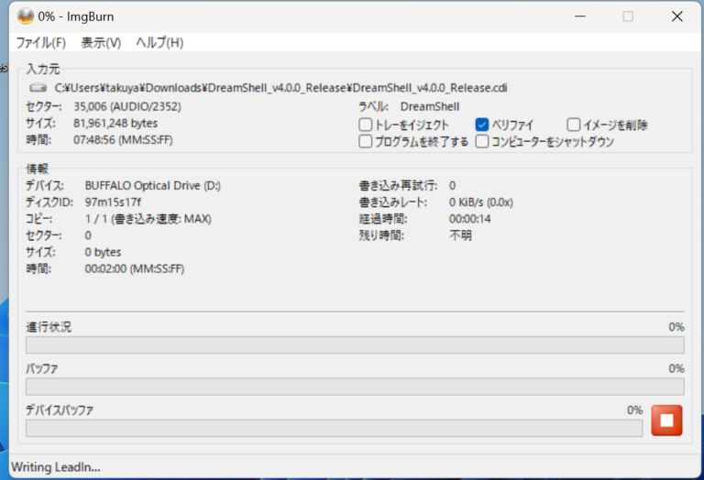Minimize the ImgBurn window
The height and width of the screenshot is (480, 704).
pyautogui.click(x=579, y=16)
